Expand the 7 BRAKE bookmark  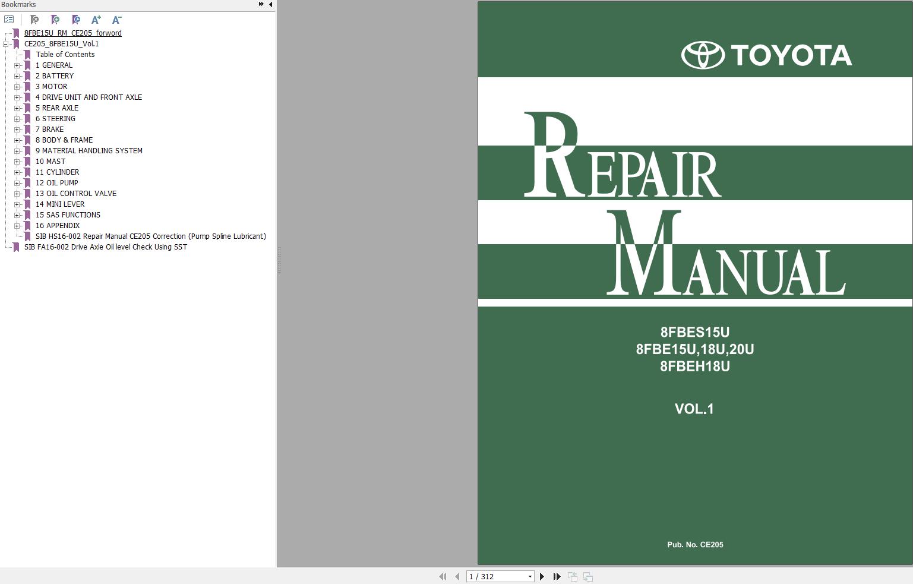point(17,130)
